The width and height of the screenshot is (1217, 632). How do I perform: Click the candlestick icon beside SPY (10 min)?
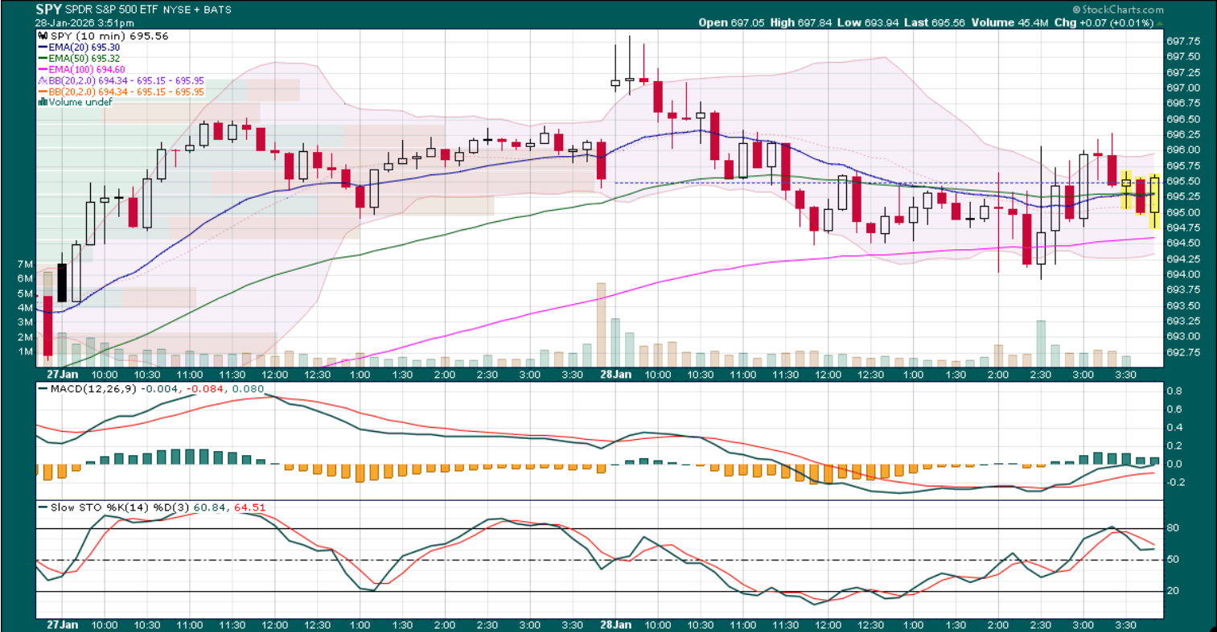pyautogui.click(x=43, y=36)
